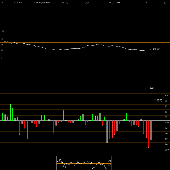This screenshot has width=170, height=170.
Task: Click the tallest green MR bar reaching 60
Action: click(x=10, y=113)
